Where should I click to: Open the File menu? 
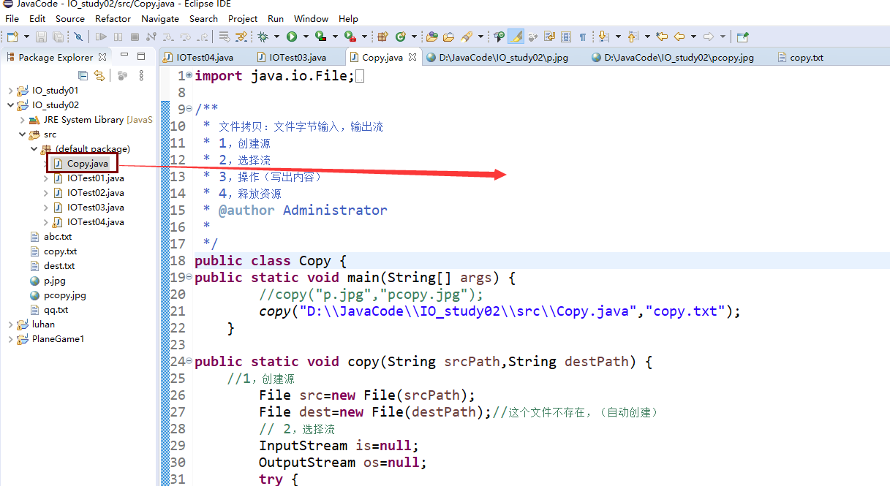tap(12, 18)
